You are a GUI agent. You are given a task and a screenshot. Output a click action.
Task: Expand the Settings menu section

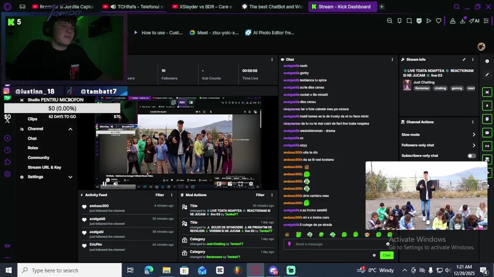(70, 177)
